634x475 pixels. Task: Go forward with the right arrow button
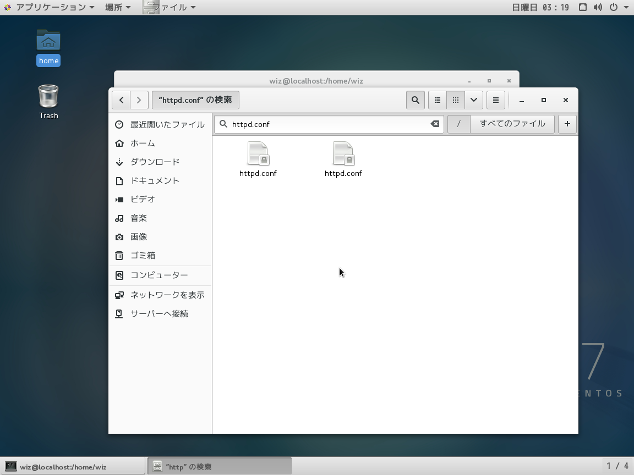point(139,100)
